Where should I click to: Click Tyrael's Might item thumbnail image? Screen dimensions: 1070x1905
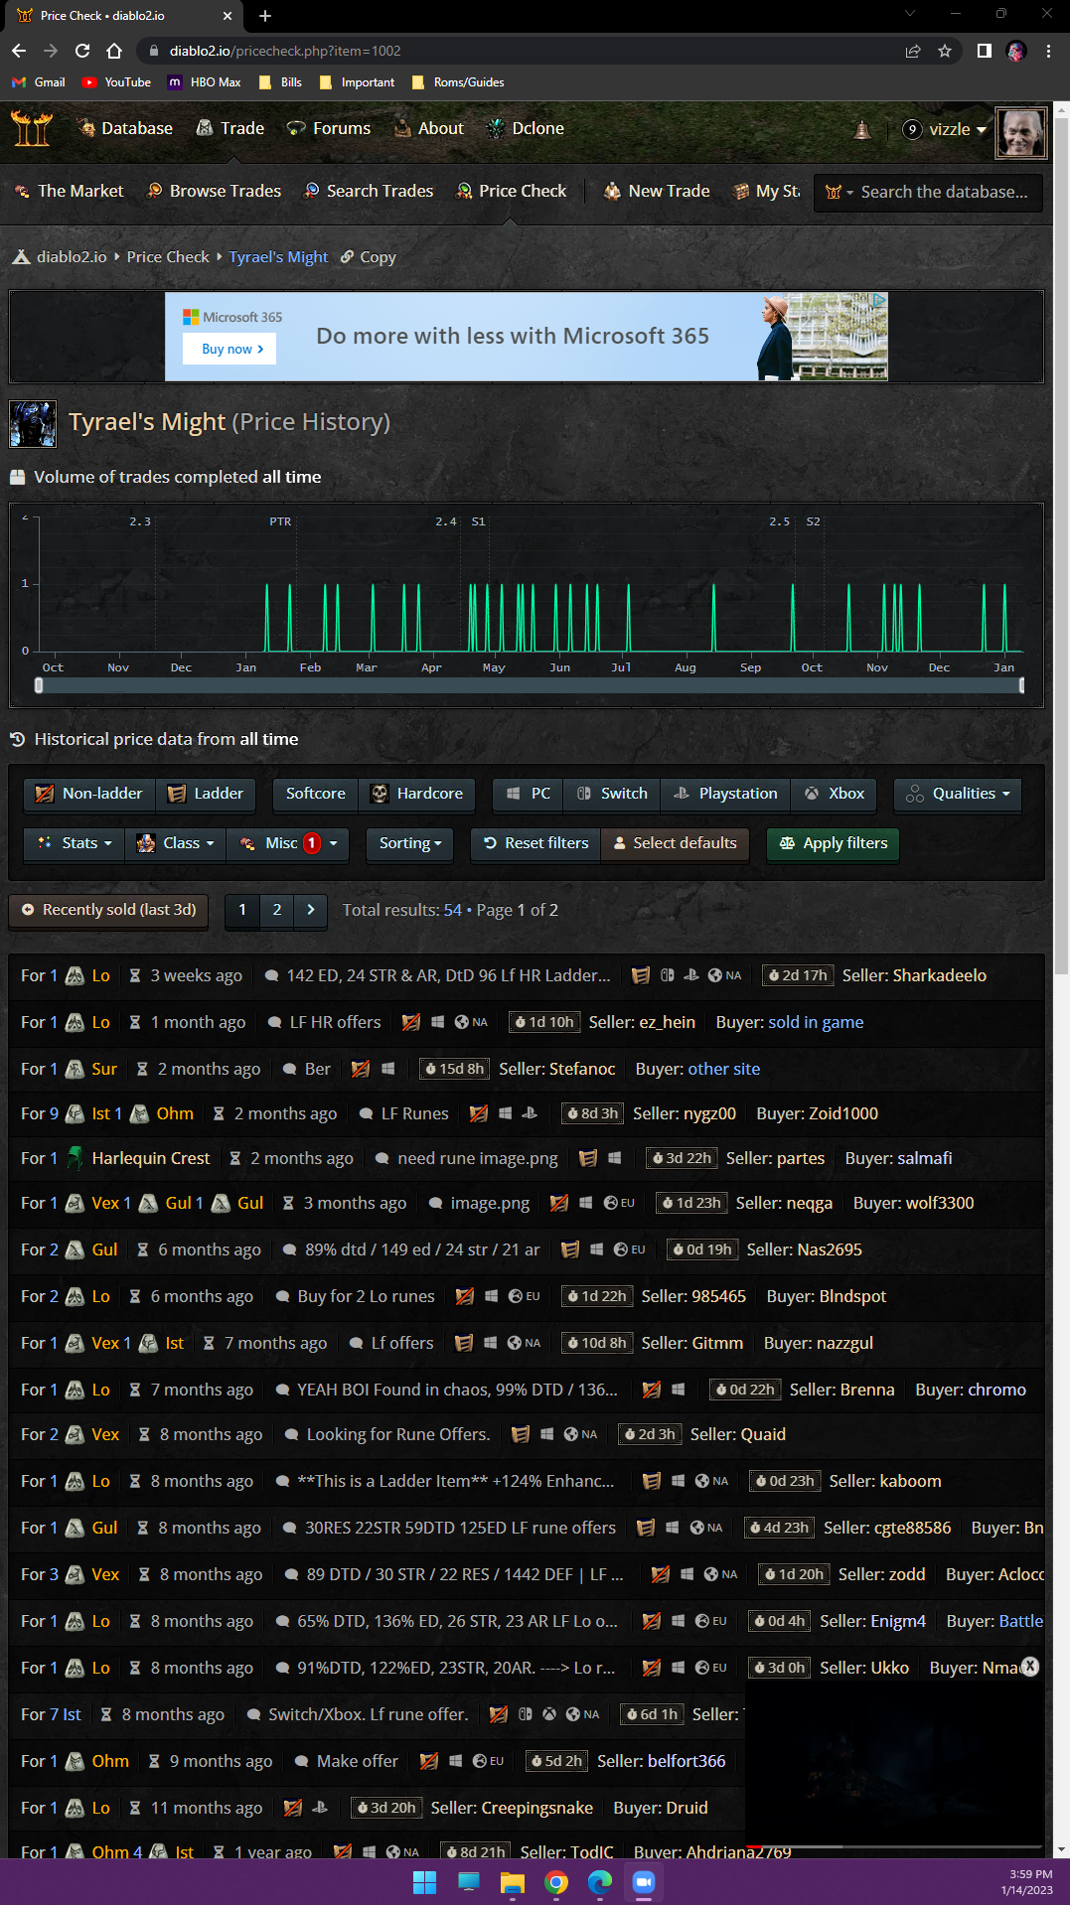tap(33, 424)
